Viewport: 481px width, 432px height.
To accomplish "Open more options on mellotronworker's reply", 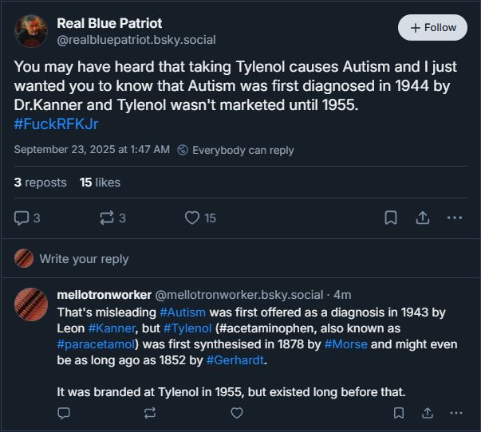I will (455, 413).
